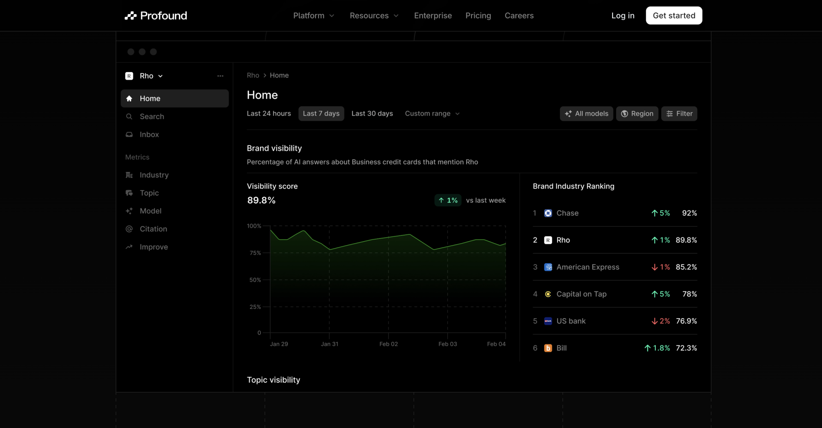Click the Chase logo in ranking
Screen dimensions: 822x428
[548, 213]
